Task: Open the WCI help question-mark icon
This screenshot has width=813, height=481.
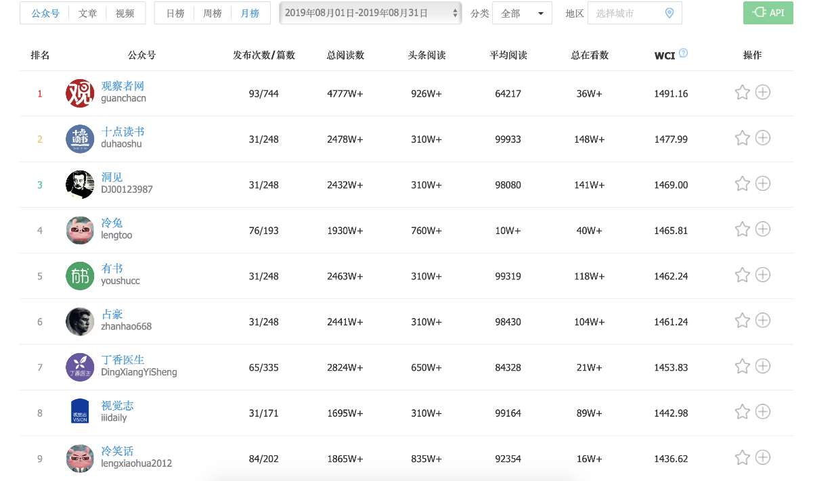Action: tap(683, 53)
